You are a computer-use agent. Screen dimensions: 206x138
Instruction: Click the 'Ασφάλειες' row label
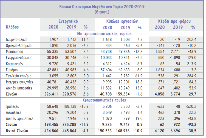(13, 112)
